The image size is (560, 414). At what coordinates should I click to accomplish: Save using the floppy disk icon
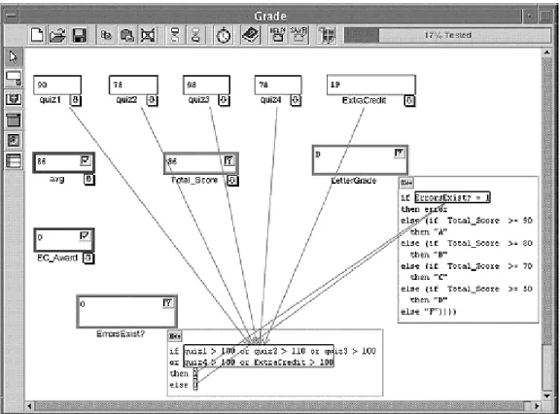pyautogui.click(x=79, y=35)
